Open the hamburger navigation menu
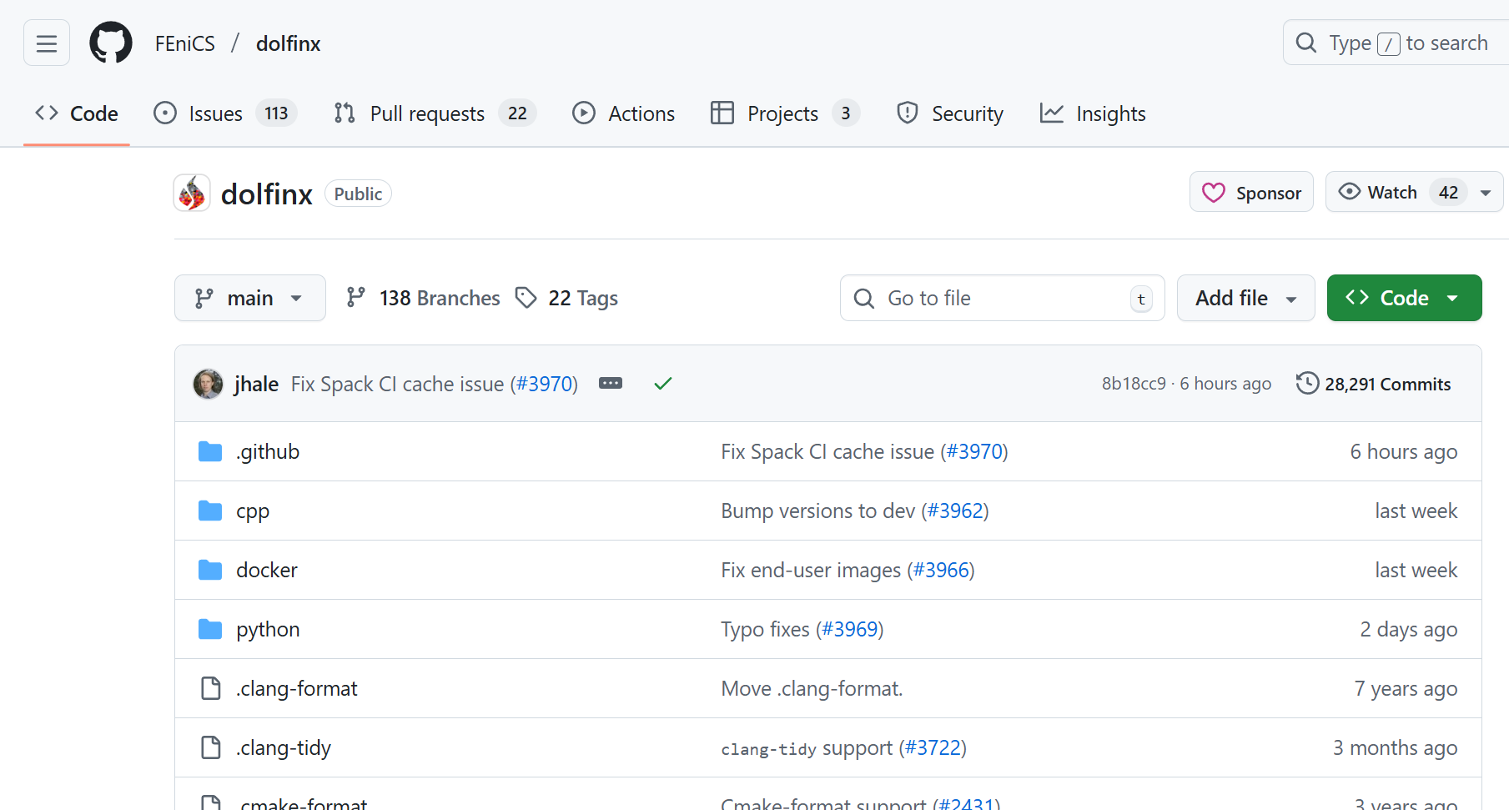This screenshot has width=1509, height=810. tap(47, 43)
